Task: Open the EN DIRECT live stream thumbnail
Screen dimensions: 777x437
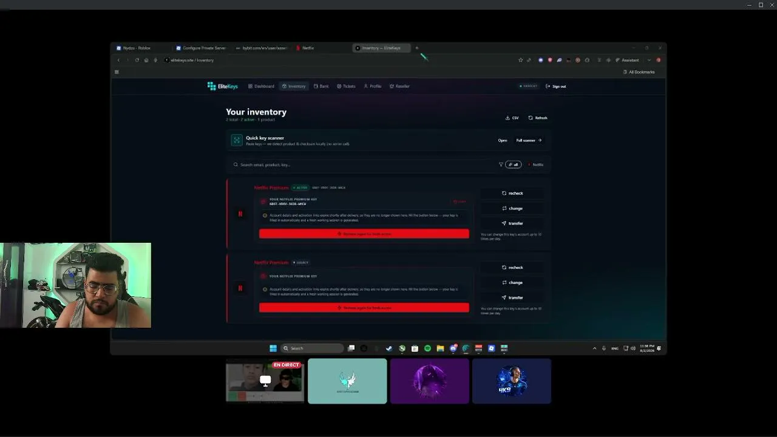Action: click(265, 381)
